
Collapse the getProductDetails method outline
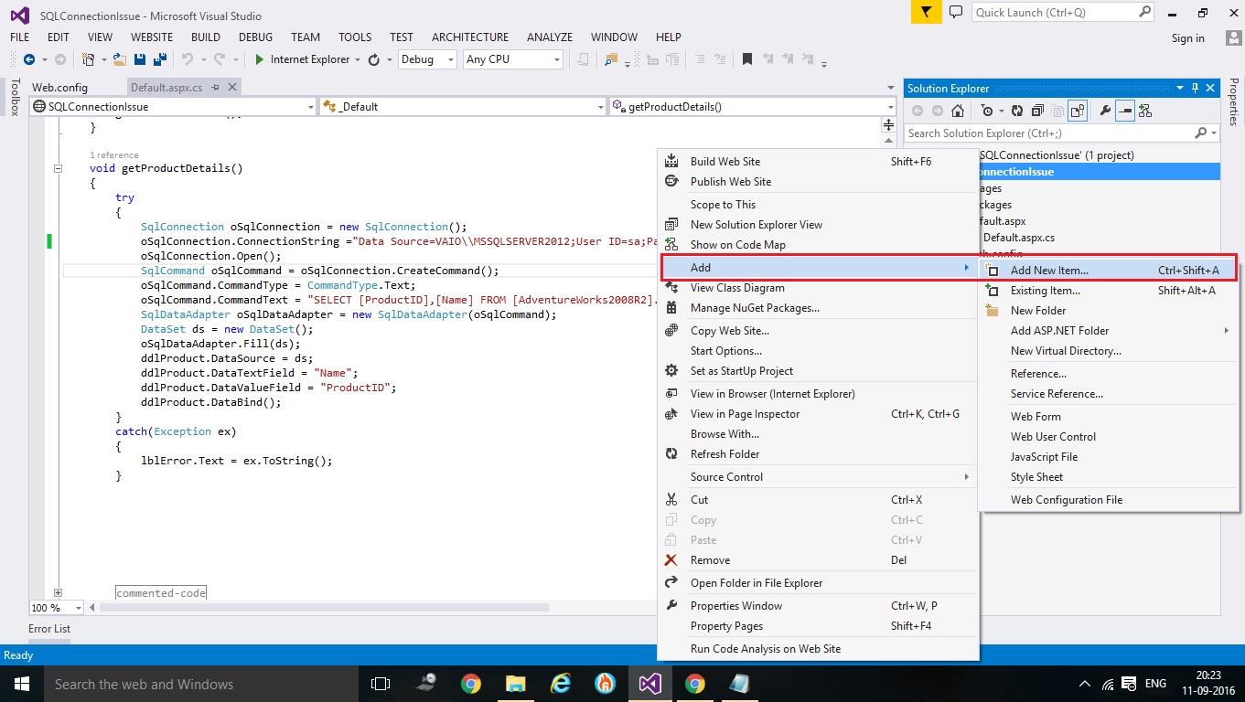click(x=58, y=168)
